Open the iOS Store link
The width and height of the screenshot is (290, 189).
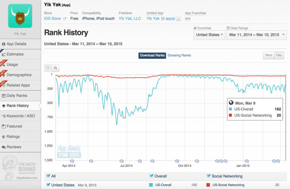[52, 18]
